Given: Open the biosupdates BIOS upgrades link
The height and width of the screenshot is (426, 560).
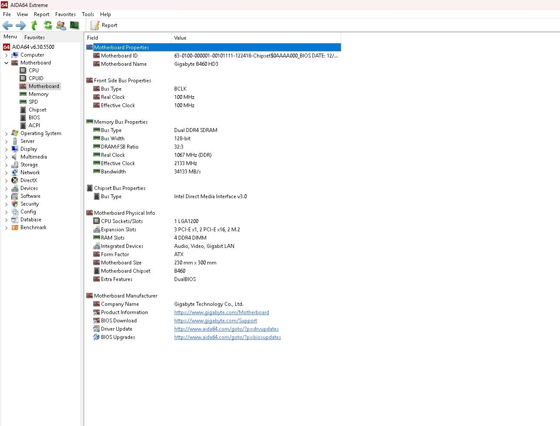Looking at the screenshot, I should pyautogui.click(x=227, y=337).
